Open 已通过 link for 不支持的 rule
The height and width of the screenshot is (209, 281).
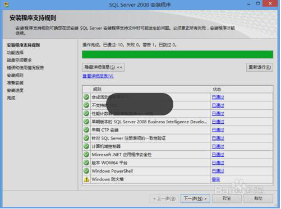click(x=218, y=105)
